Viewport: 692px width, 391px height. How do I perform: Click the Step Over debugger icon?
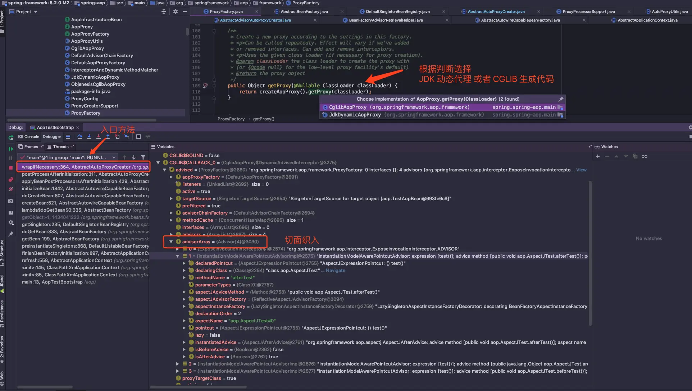click(x=80, y=137)
